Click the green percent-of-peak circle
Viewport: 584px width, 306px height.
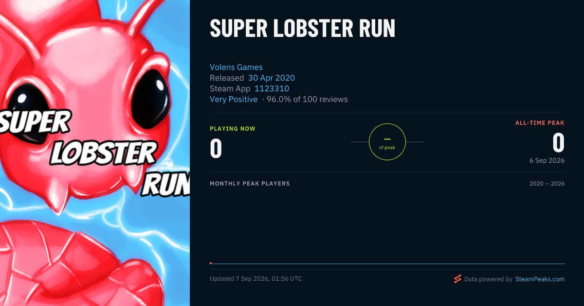coord(387,142)
